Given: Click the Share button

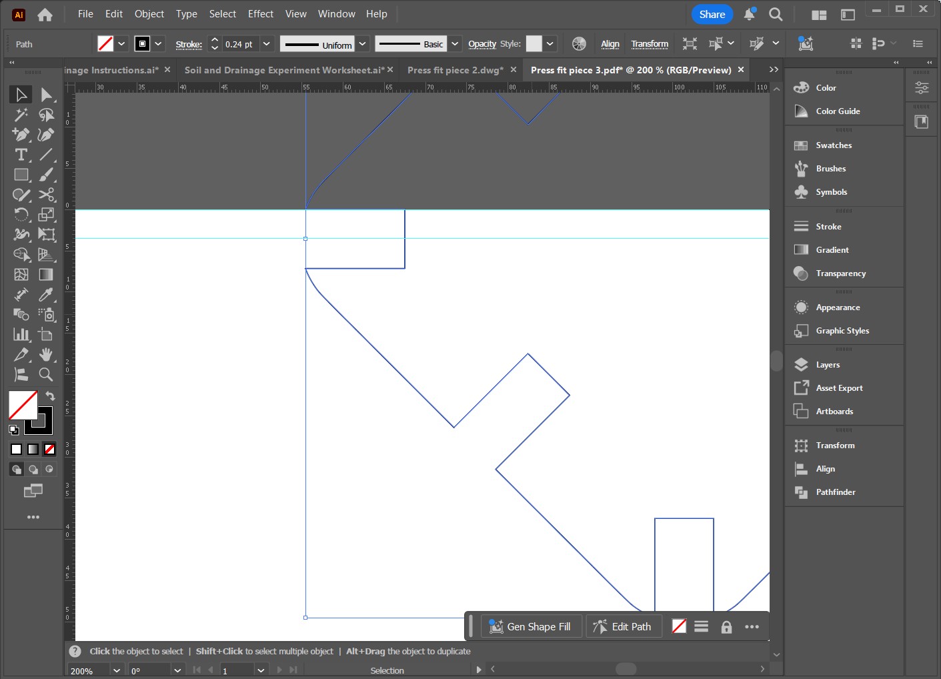Looking at the screenshot, I should pos(712,14).
